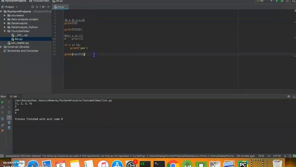Click Search Everywhere magnifier icon

pos(294,1)
